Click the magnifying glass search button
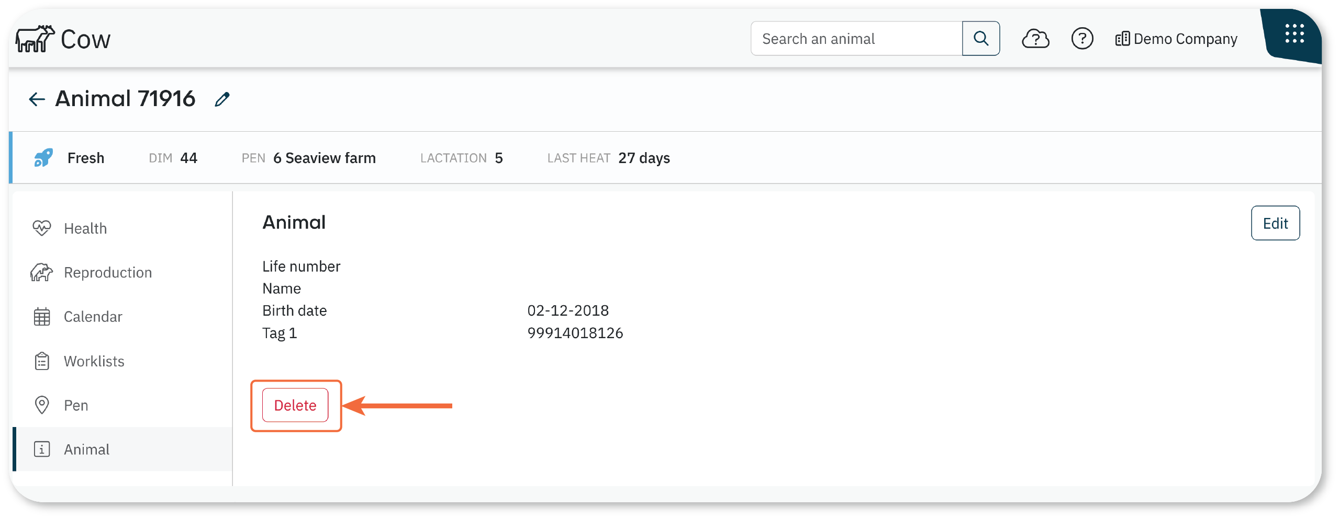The height and width of the screenshot is (519, 1339). tap(980, 39)
